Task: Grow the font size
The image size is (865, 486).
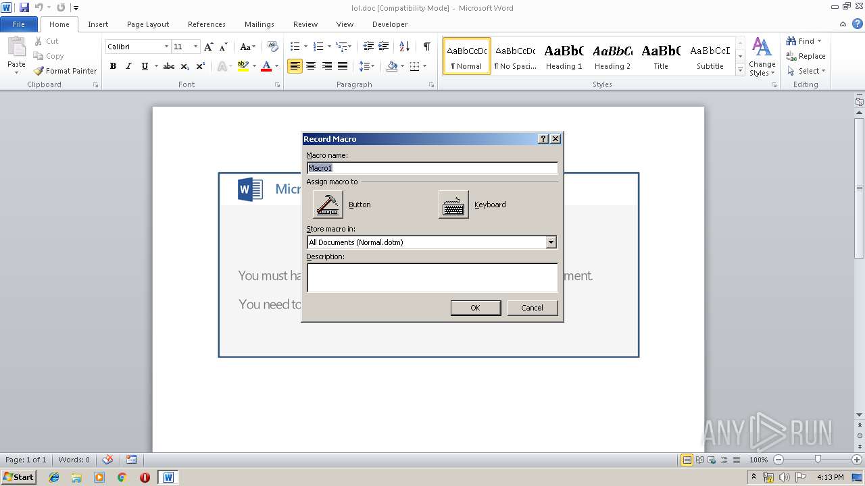Action: 209,47
